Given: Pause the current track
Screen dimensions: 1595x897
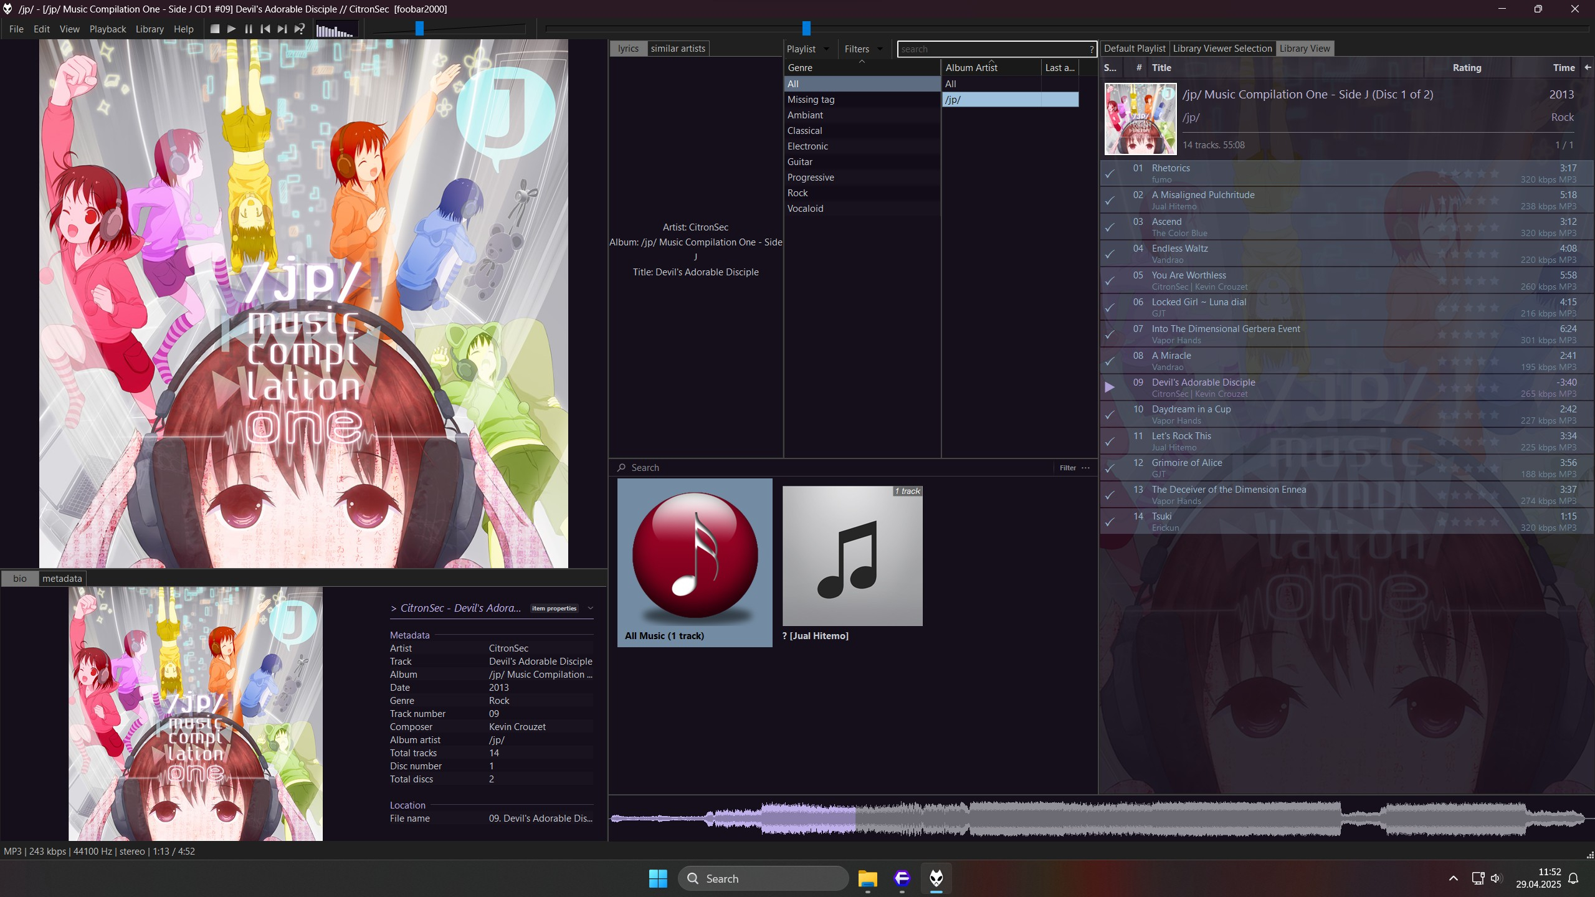Looking at the screenshot, I should [x=249, y=29].
